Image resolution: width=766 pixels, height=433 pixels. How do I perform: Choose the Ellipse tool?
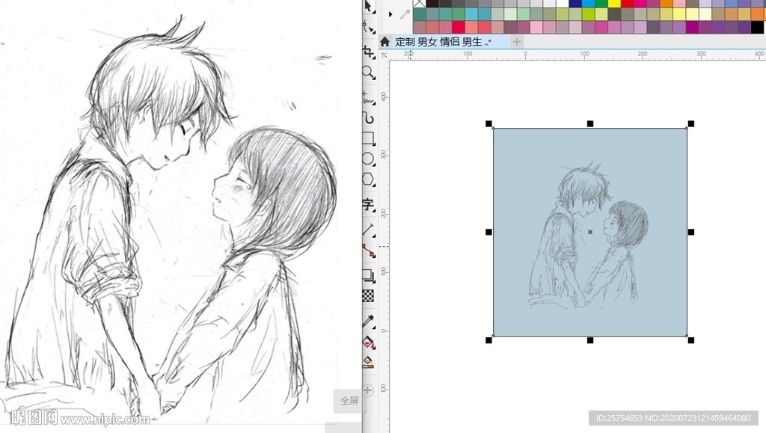pos(368,159)
